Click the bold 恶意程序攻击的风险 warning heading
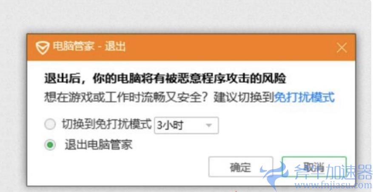Viewport: 373px width, 192px height. pos(231,79)
